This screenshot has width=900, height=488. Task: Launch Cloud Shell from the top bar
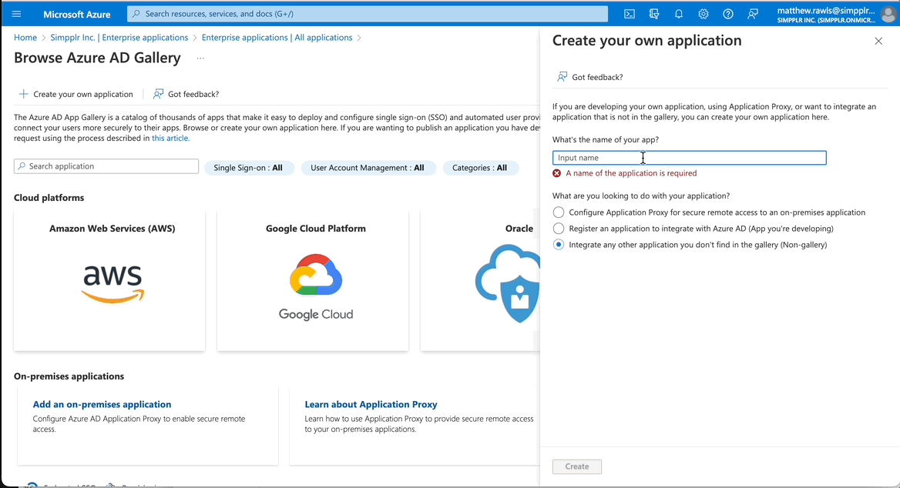(x=630, y=14)
